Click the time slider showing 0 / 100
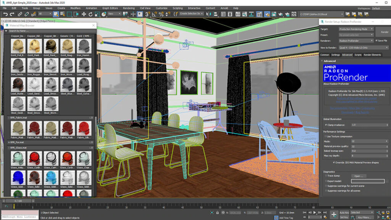This screenshot has width=391, height=220. (18, 201)
